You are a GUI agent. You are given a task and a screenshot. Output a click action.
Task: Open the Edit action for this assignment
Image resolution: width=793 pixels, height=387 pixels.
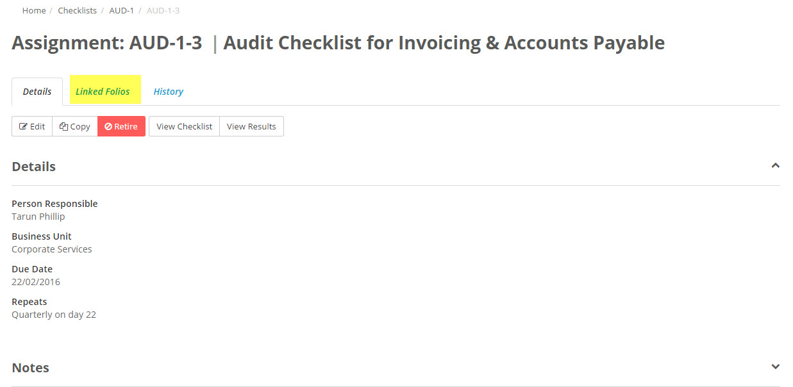31,126
